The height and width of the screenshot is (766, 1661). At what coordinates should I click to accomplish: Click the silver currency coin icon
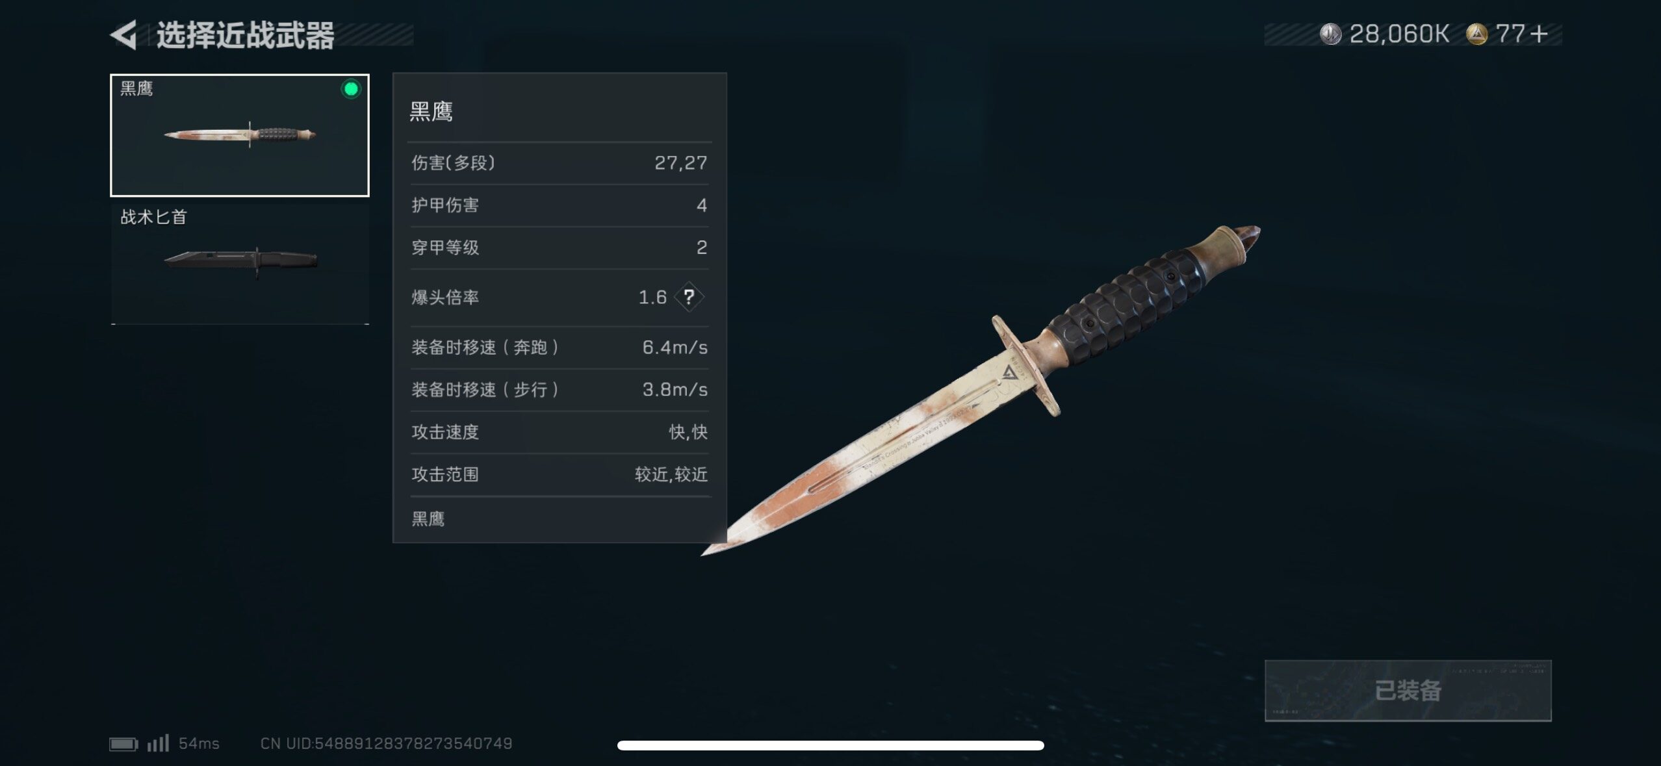click(1330, 34)
